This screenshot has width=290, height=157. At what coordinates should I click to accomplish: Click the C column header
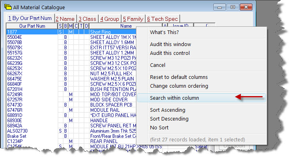(x=76, y=26)
